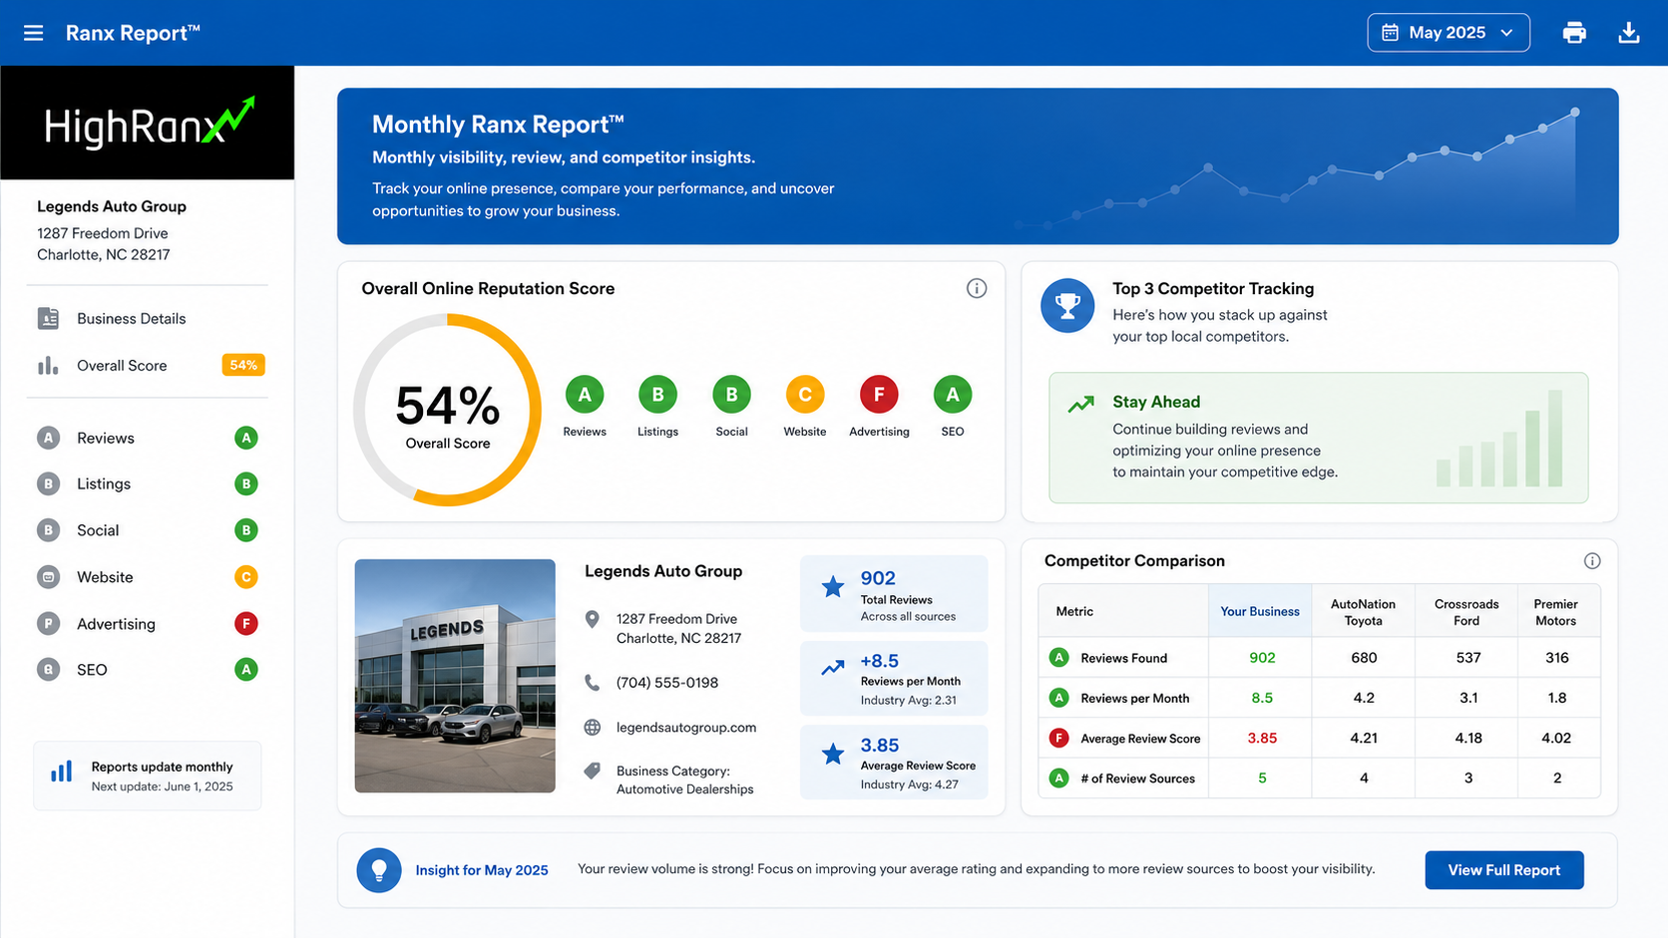Open Reviews section in sidebar
Image resolution: width=1668 pixels, height=938 pixels.
tap(148, 438)
